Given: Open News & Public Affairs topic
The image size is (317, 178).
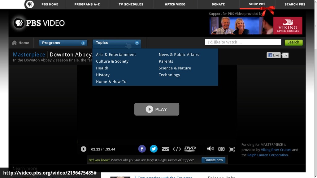Looking at the screenshot, I should point(179,55).
